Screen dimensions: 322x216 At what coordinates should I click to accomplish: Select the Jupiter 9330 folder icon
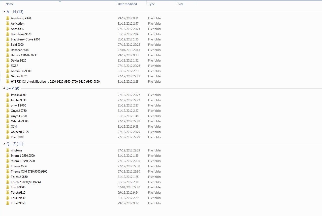[x=8, y=100]
